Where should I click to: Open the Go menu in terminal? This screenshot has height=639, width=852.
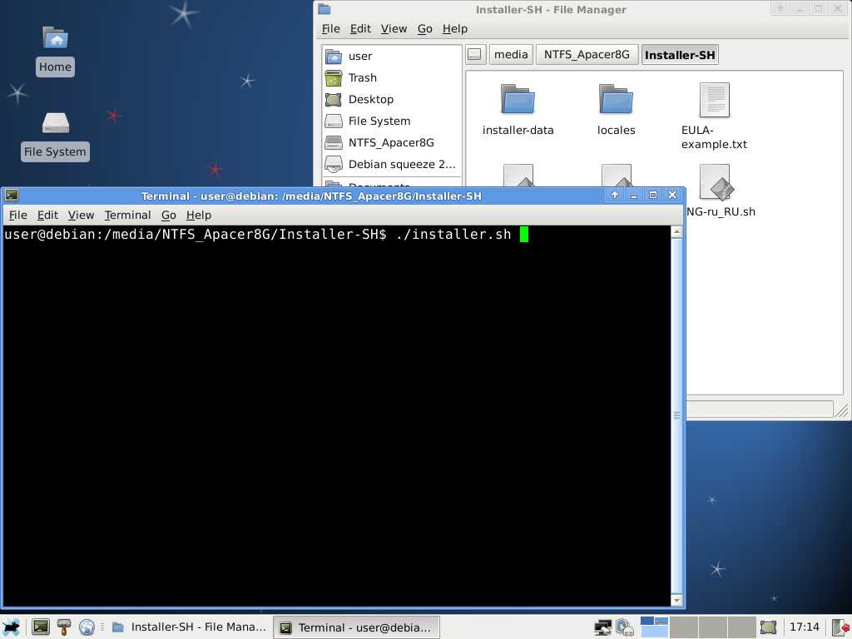tap(169, 215)
